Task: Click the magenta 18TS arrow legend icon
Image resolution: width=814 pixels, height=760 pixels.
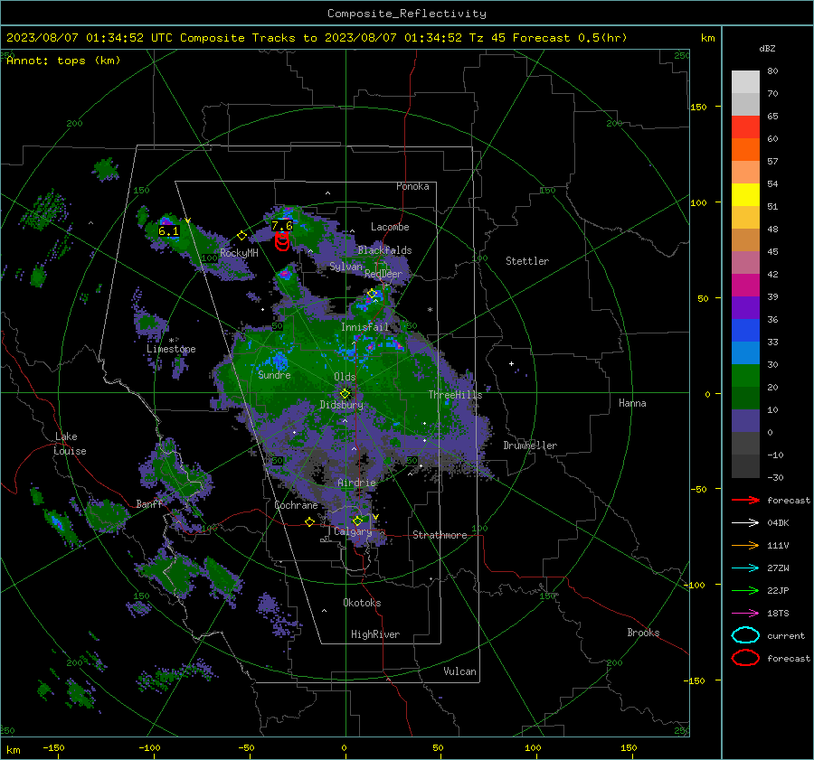Action: click(x=745, y=614)
